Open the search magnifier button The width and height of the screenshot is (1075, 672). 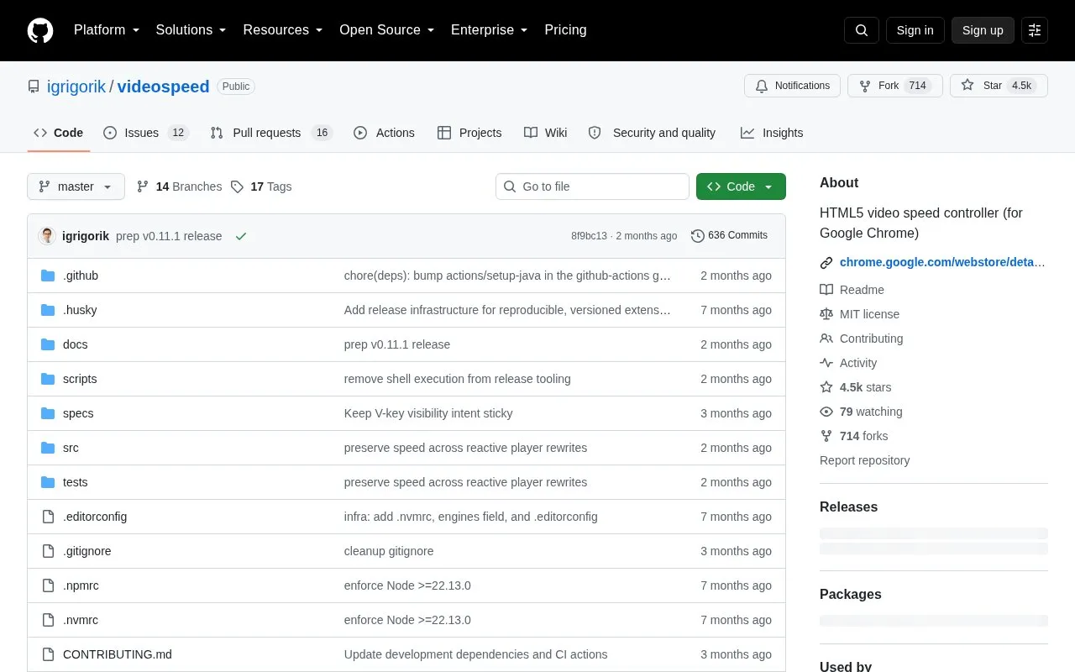tap(862, 30)
